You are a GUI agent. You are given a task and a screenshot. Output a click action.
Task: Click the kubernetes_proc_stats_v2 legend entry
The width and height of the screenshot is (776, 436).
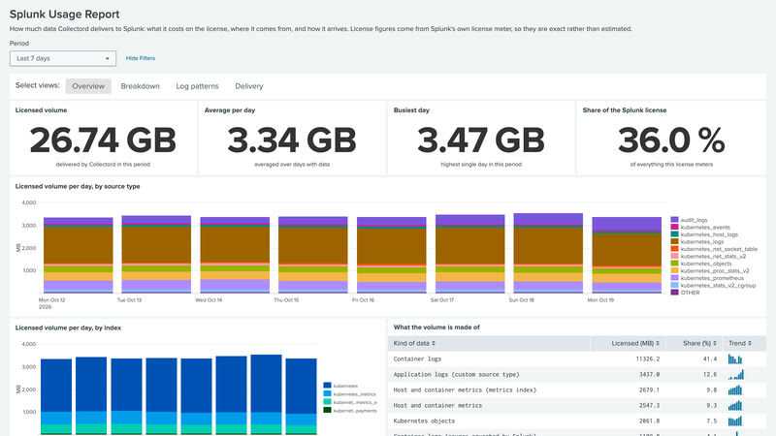click(x=710, y=271)
